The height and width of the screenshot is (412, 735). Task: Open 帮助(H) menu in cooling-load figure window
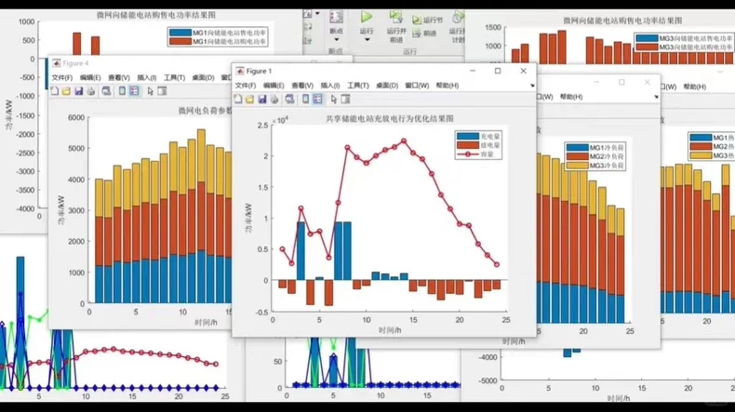(x=571, y=97)
